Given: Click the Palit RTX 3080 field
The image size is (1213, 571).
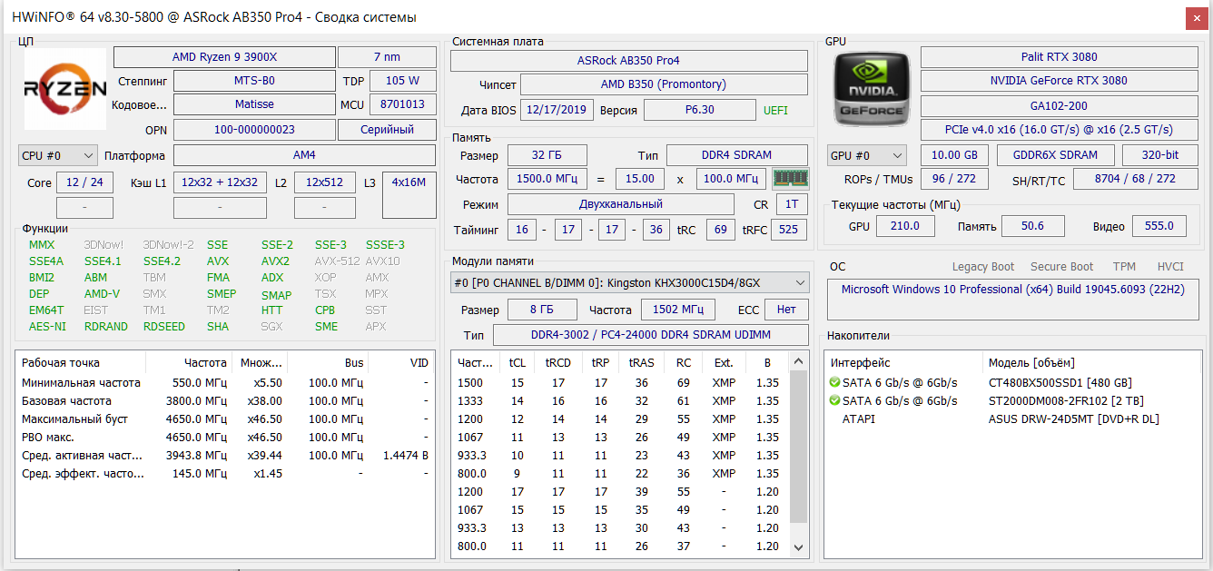Looking at the screenshot, I should (x=1060, y=56).
